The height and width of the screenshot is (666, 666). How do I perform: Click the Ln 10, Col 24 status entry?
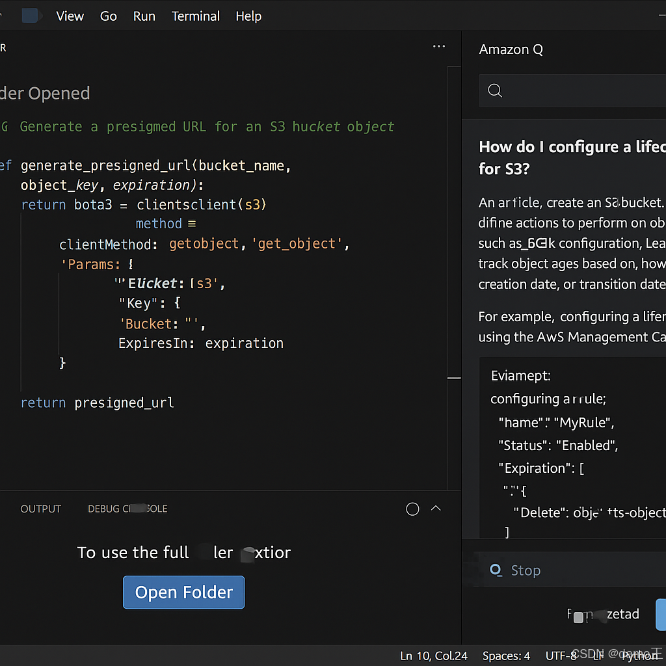pos(434,656)
